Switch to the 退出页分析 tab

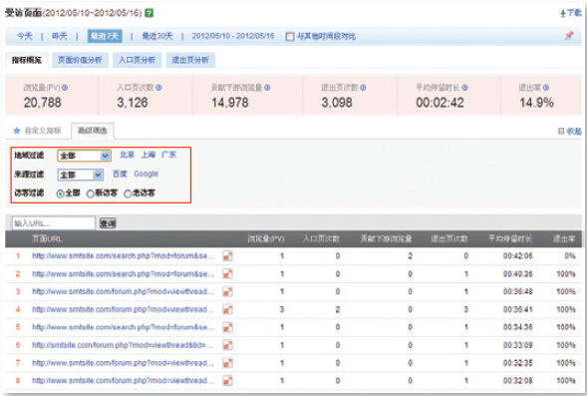(190, 60)
